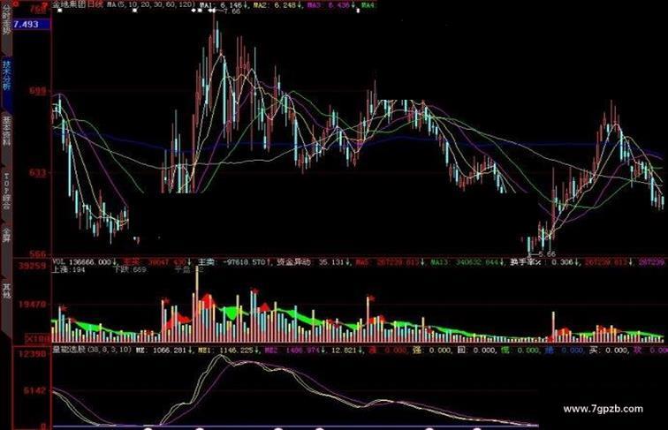Viewport: 668px width, 430px height.
Task: Click the 6142 indicator axis label
Action: click(x=34, y=390)
